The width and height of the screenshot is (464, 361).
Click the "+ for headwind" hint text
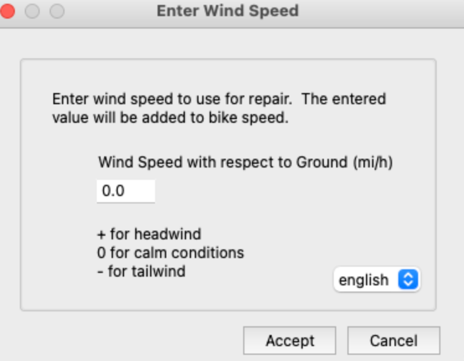[149, 234]
